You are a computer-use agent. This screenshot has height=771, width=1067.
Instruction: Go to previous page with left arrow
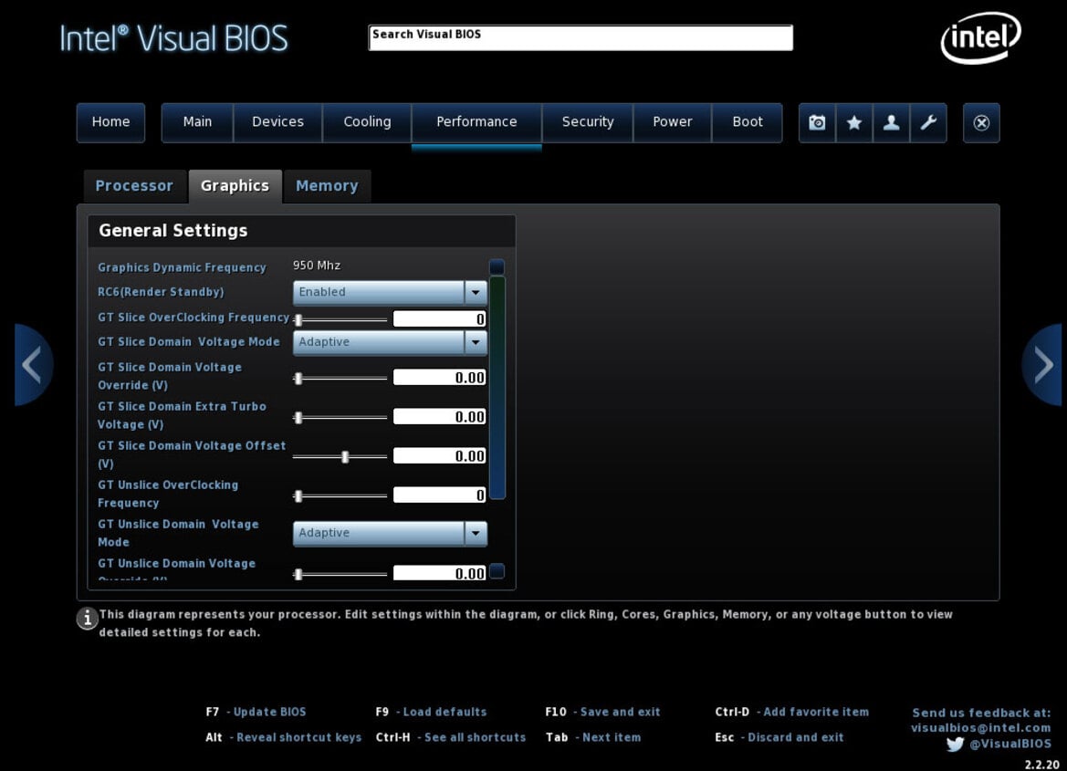(x=34, y=365)
